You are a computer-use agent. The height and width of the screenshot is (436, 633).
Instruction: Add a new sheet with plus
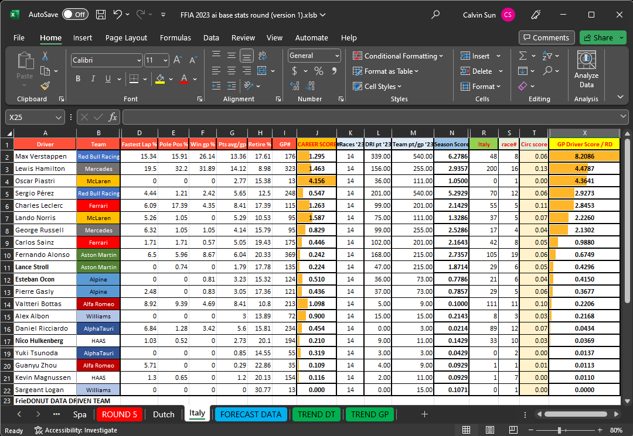pyautogui.click(x=424, y=414)
